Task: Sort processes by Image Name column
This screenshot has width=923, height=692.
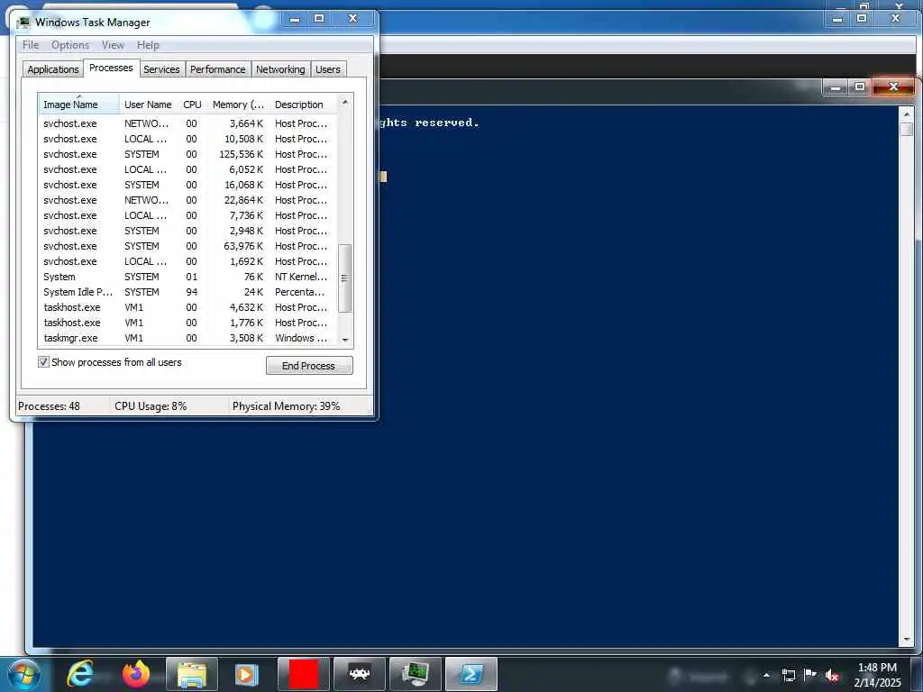Action: (x=79, y=105)
